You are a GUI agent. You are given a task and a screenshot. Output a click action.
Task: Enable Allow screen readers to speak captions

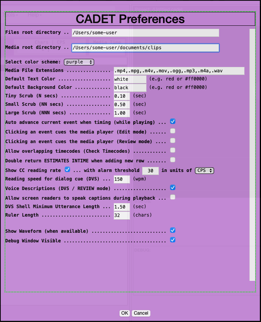(x=173, y=197)
